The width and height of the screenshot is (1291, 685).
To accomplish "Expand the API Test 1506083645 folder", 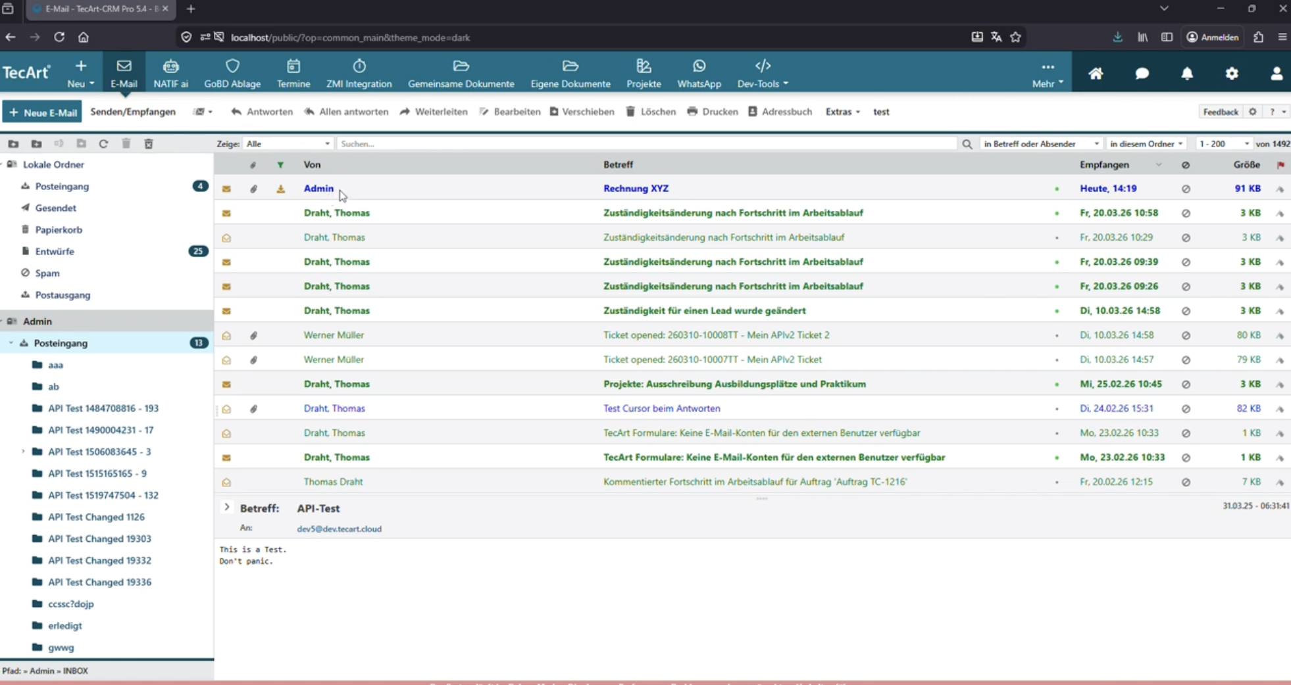I will [23, 452].
